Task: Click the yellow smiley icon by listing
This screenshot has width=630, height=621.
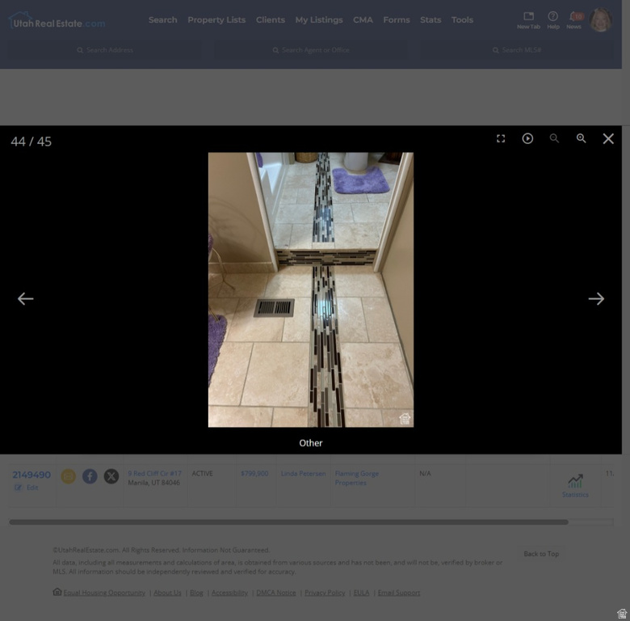Action: tap(69, 476)
